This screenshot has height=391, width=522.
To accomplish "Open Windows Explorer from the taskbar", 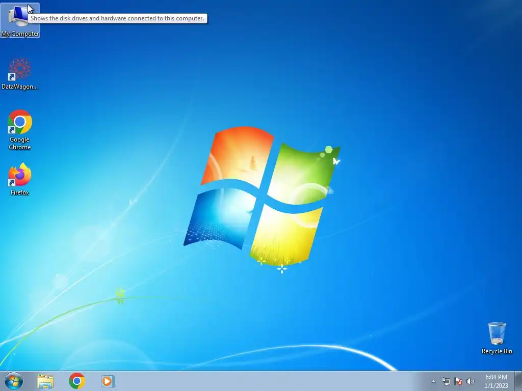I will [x=45, y=381].
